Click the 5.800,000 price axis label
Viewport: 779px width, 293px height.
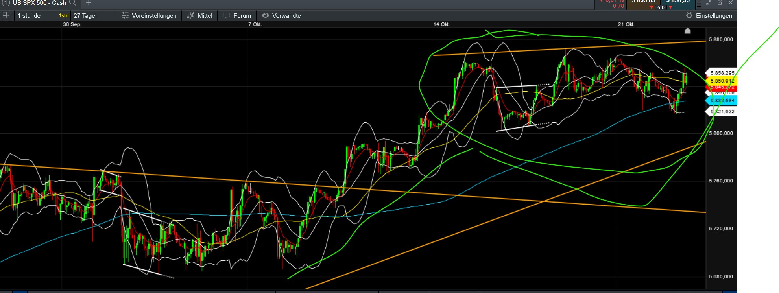tap(721, 133)
